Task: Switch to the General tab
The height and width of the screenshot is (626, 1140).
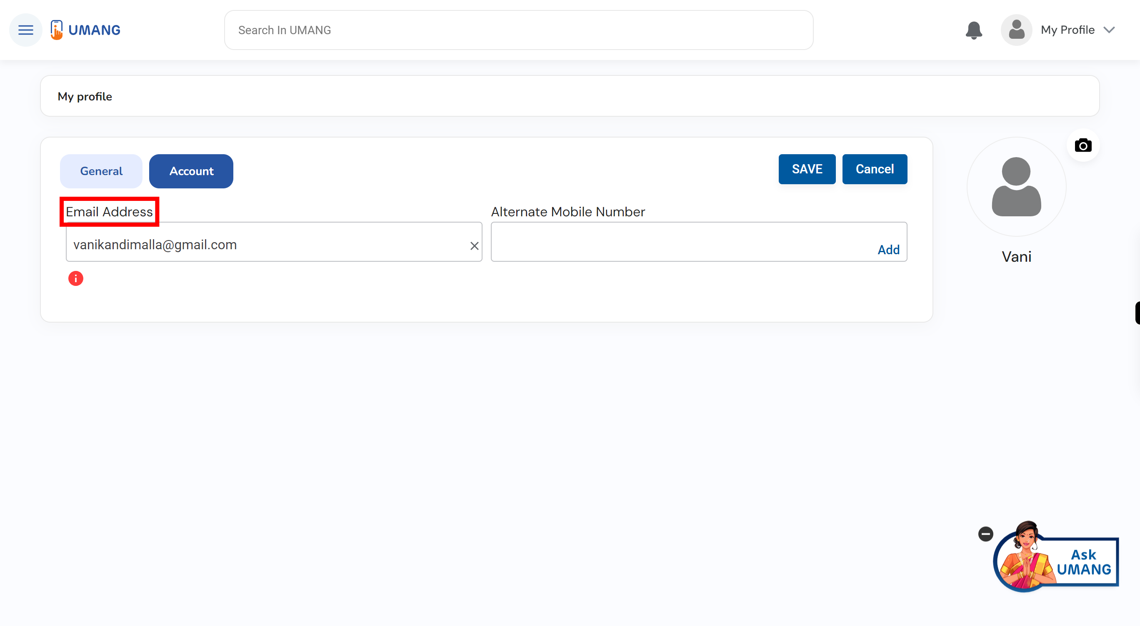Action: pyautogui.click(x=101, y=171)
